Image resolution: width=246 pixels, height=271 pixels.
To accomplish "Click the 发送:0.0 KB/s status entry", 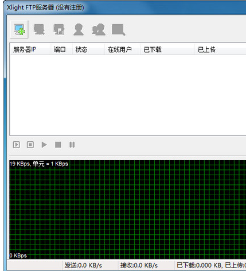I will tap(83, 265).
